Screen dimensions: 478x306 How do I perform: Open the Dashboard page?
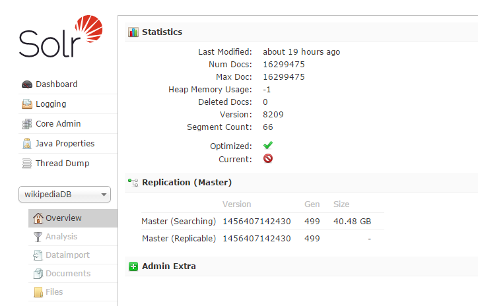click(x=56, y=84)
